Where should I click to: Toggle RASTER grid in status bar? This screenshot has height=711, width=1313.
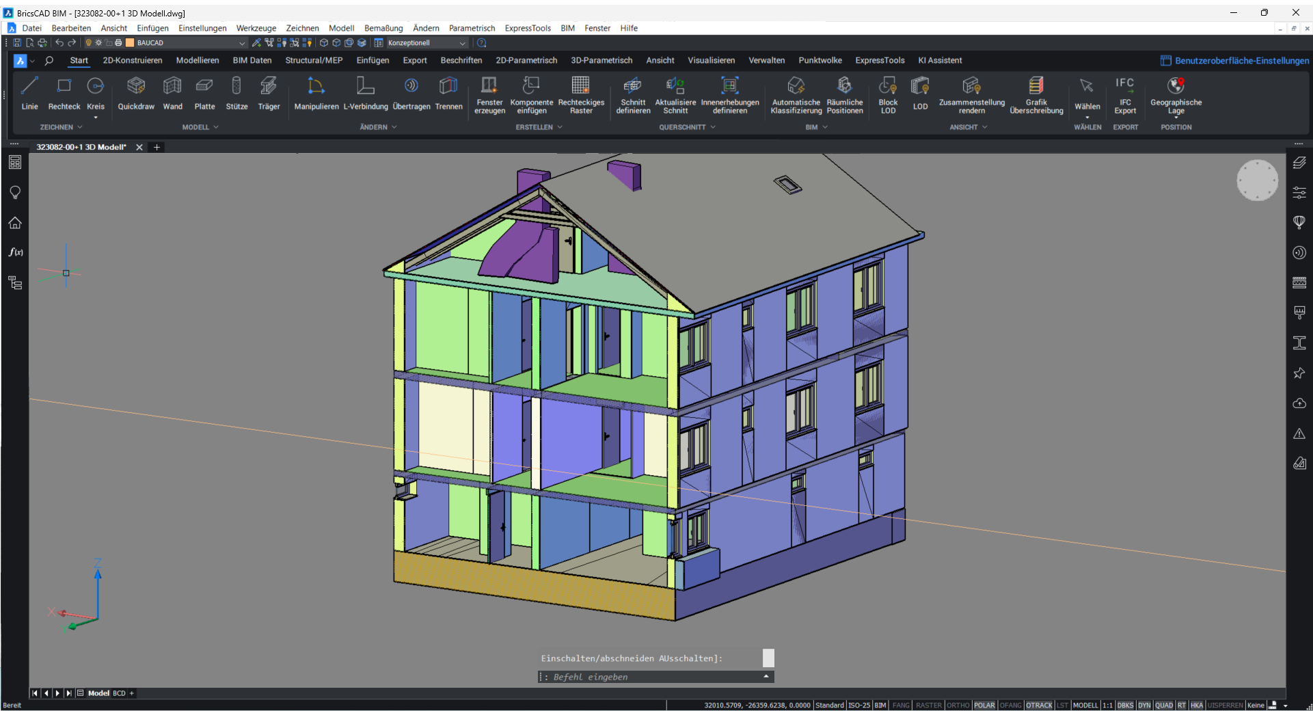tap(929, 705)
